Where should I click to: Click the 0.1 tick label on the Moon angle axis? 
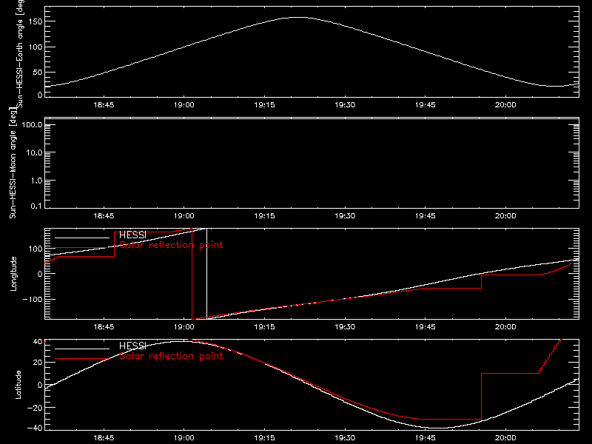coord(36,206)
